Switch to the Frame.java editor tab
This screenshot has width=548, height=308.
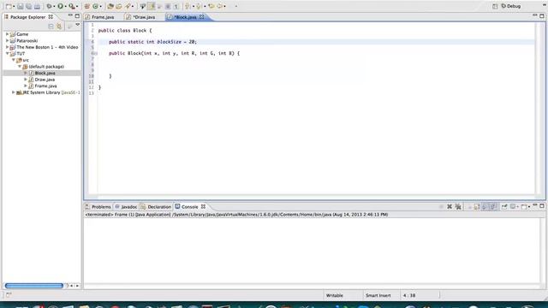pos(100,17)
